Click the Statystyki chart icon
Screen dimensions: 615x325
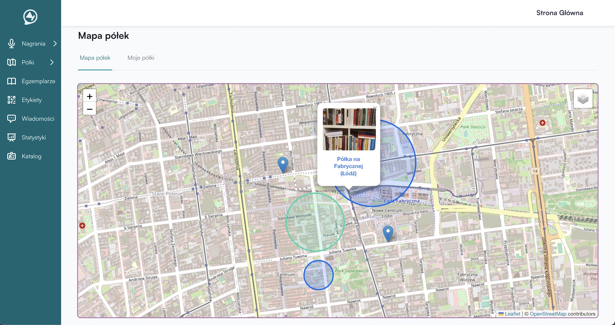12,137
